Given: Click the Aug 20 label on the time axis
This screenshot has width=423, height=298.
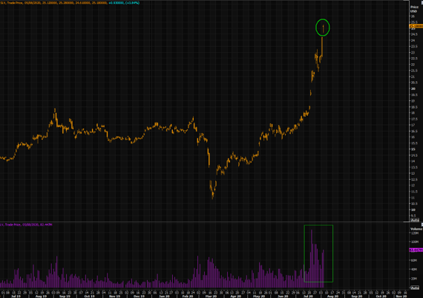Looking at the screenshot, I should click(x=332, y=296).
